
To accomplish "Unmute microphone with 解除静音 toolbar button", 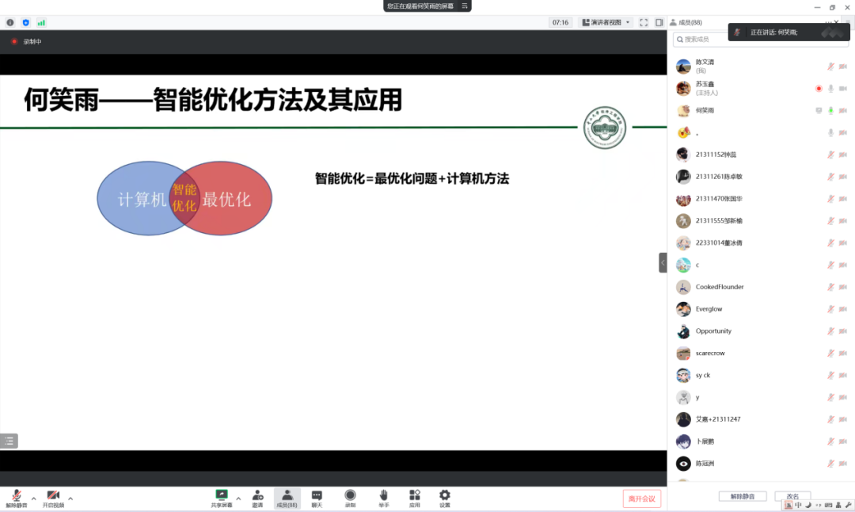I will 16,498.
